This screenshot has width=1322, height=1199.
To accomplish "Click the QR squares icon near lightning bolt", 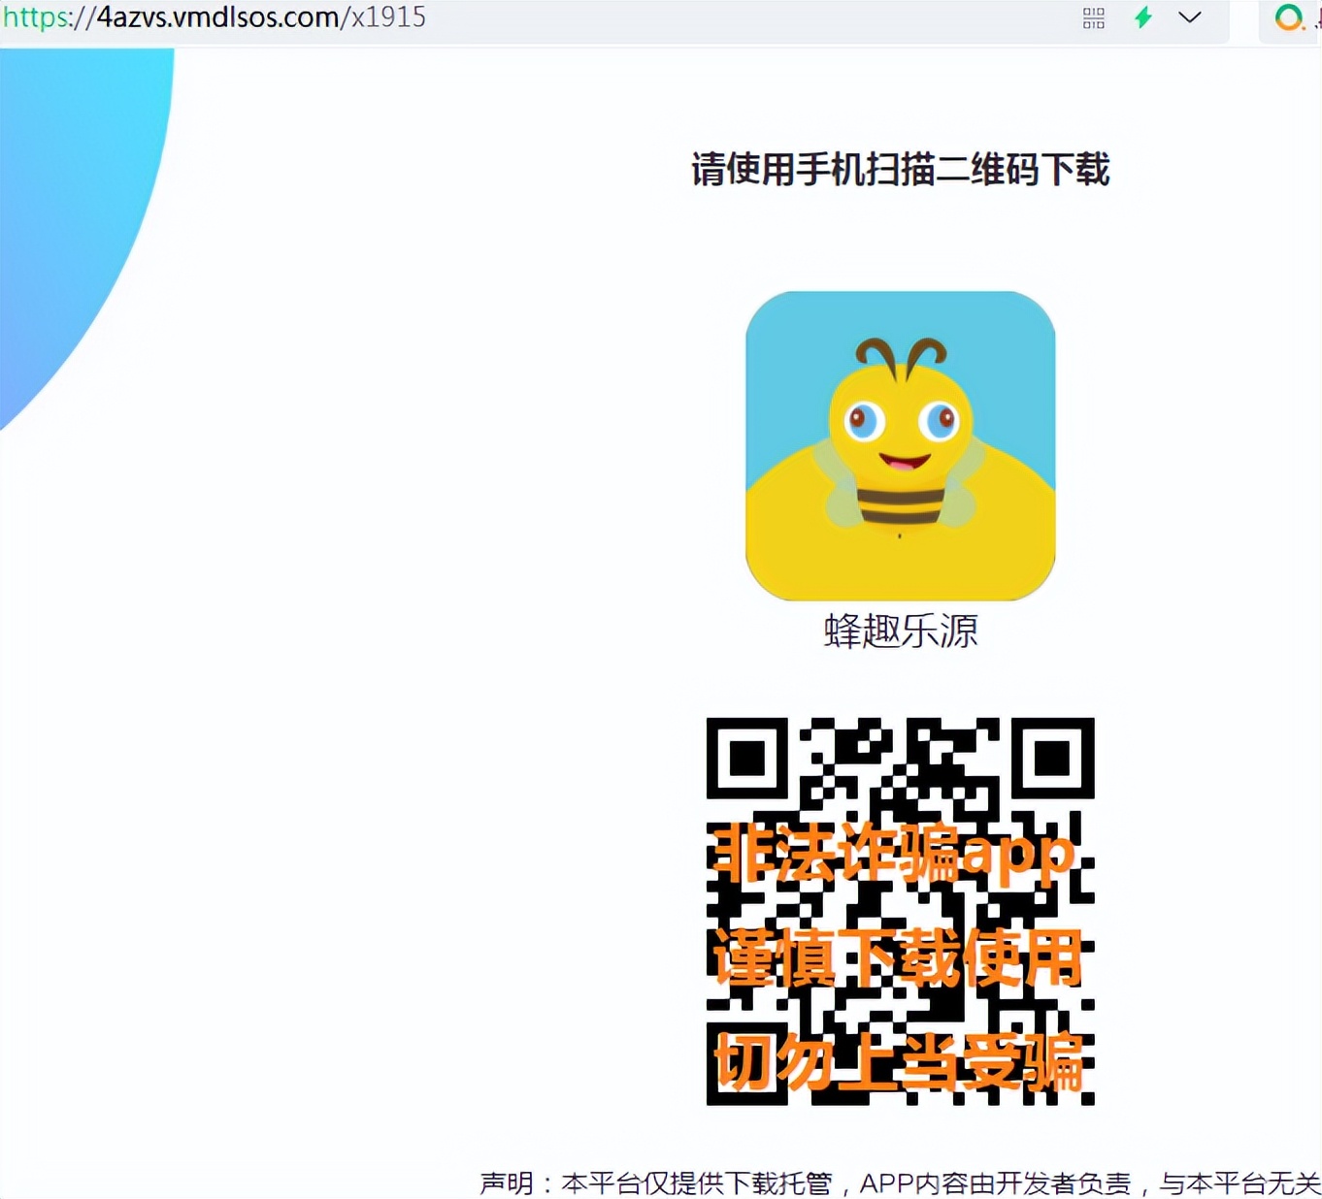I will pos(1093,17).
